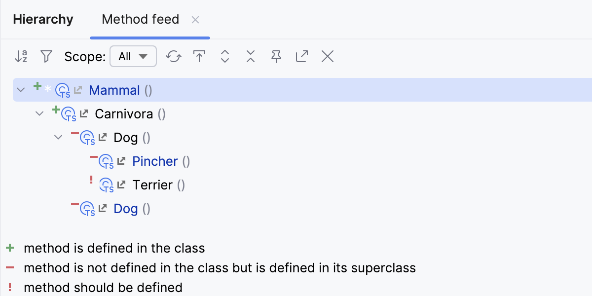Select the Method feed tab
The width and height of the screenshot is (592, 296).
click(x=140, y=19)
